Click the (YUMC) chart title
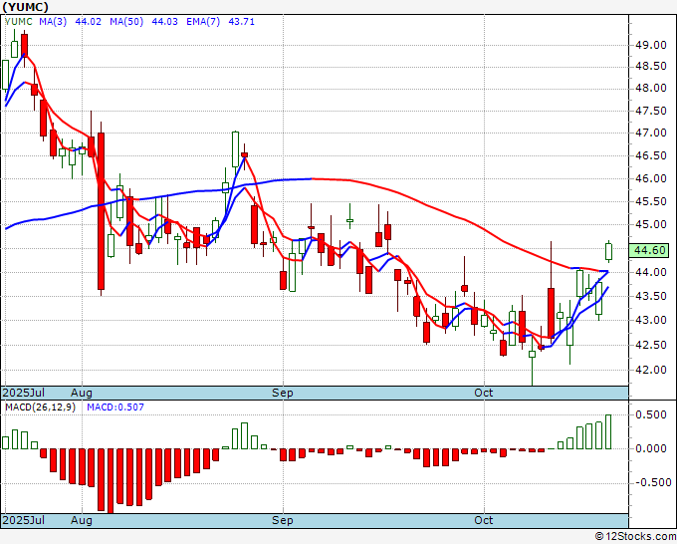Screen dimensions: 677x544 [x=26, y=7]
